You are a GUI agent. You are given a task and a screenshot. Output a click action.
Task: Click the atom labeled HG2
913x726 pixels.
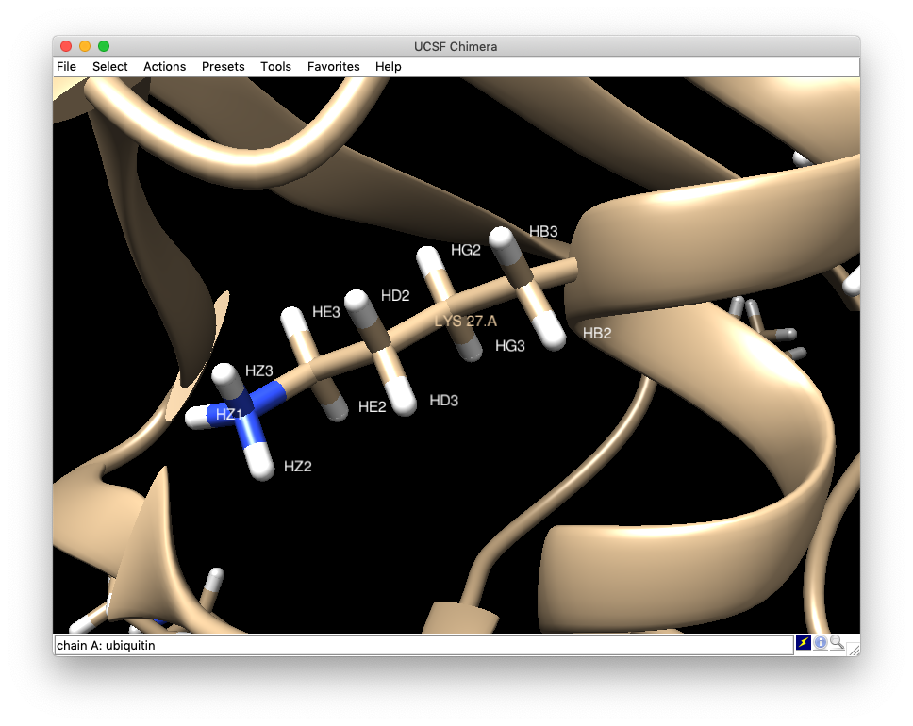click(x=429, y=260)
